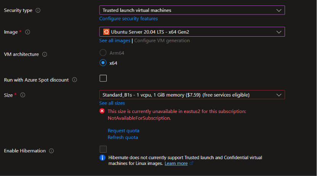Enable Run with Azure Spot discount checkbox
The width and height of the screenshot is (317, 176).
click(x=103, y=78)
